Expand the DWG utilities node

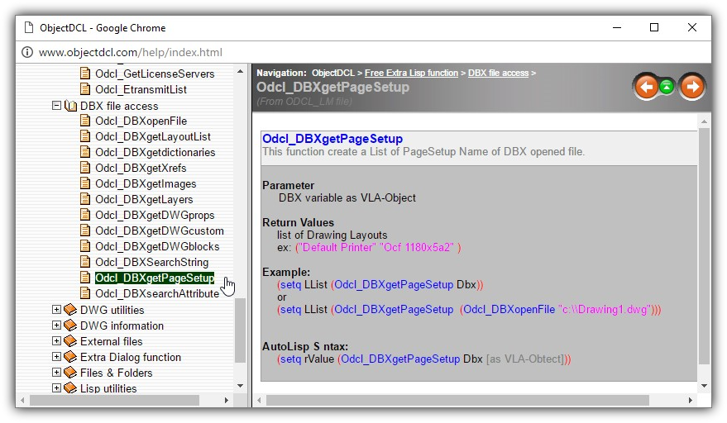[x=56, y=310]
